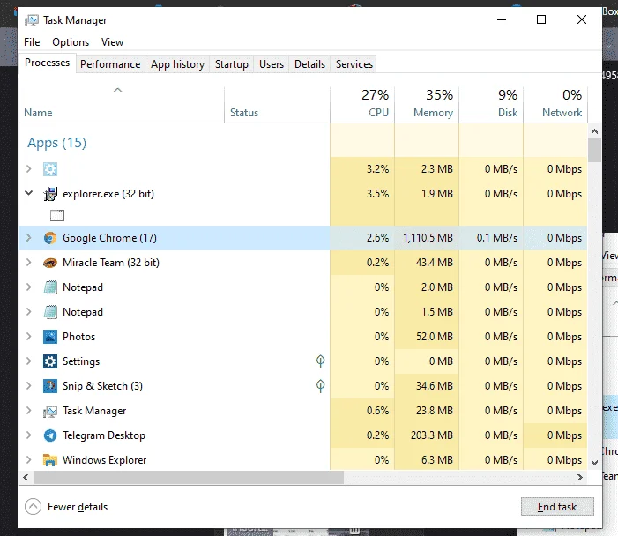Screen dimensions: 618x536
Task: Click the 0.1 MB/s disk value
Action: [x=497, y=238]
